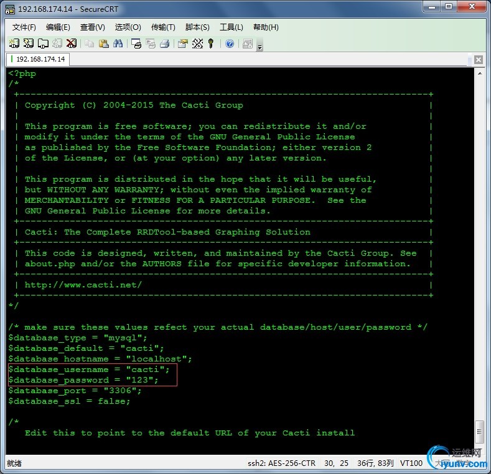Click the Print Screen icon
Screen dimensions: 491x474
point(136,44)
